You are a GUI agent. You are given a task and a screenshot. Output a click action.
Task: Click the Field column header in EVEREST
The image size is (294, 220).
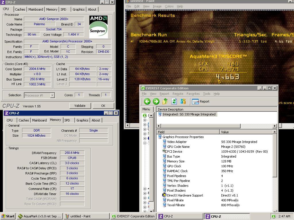188,132
